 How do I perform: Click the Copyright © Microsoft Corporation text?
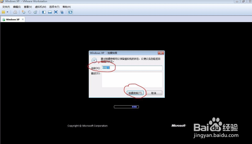tap(87, 126)
